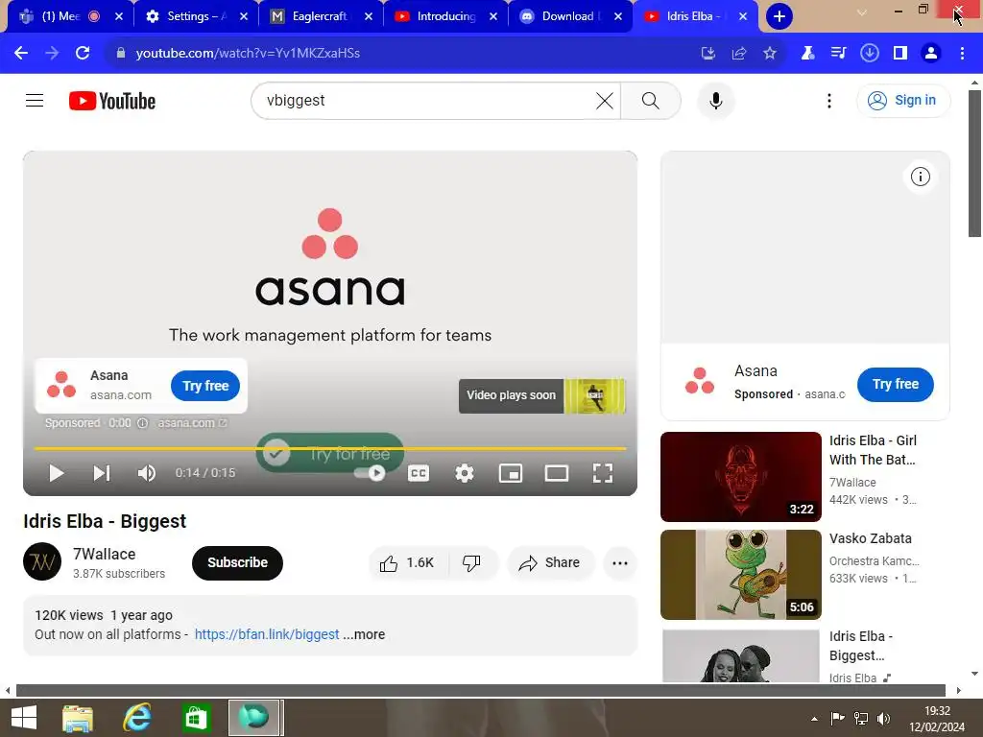Viewport: 983px width, 737px height.
Task: Play the video
Action: point(57,473)
